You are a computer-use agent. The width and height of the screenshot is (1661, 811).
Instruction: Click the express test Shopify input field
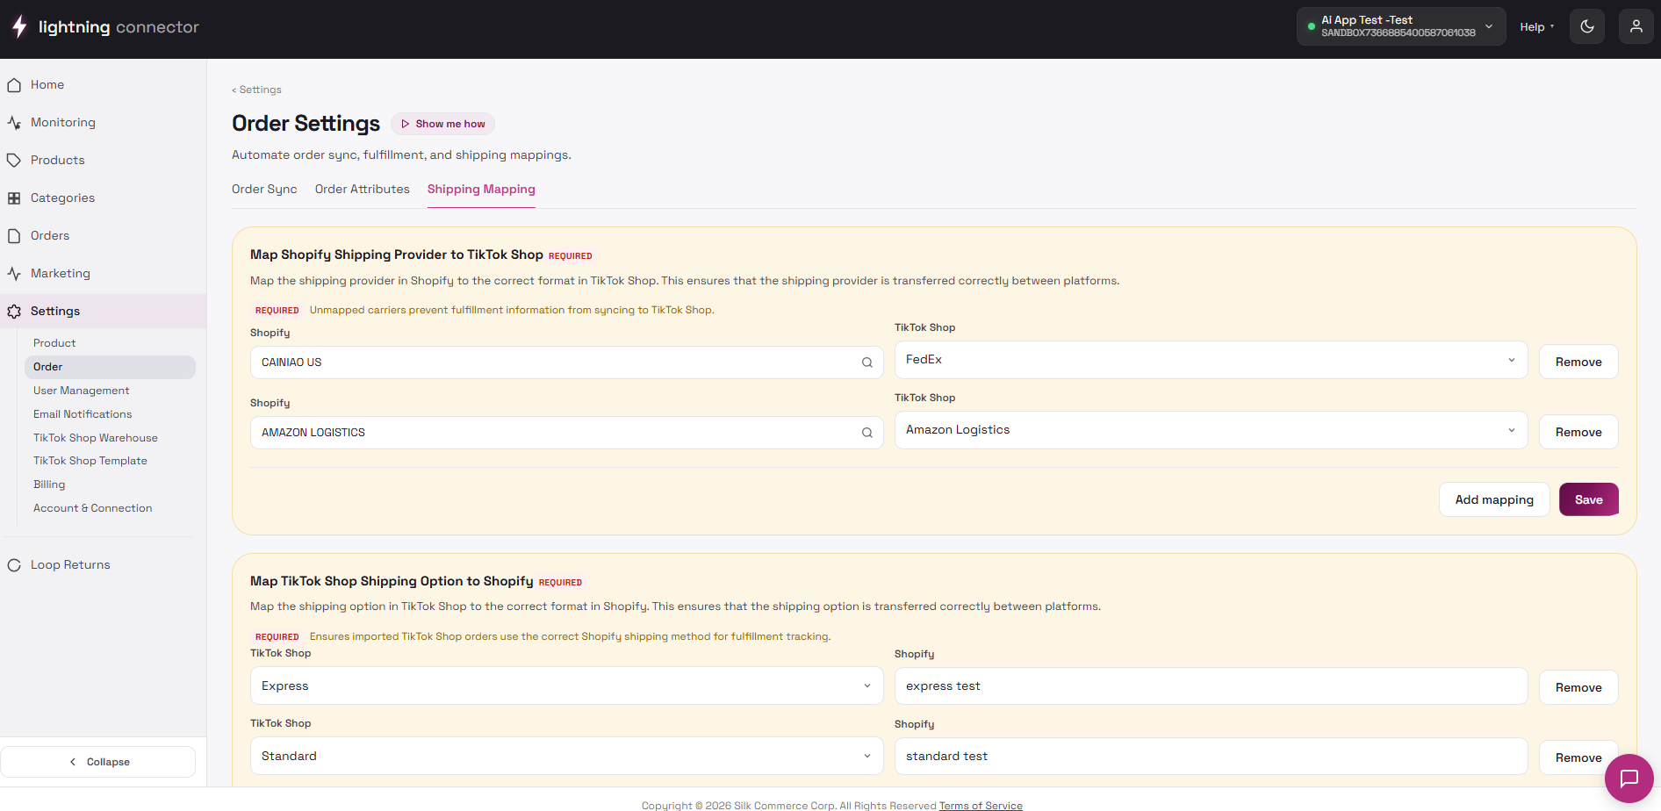click(x=1211, y=686)
